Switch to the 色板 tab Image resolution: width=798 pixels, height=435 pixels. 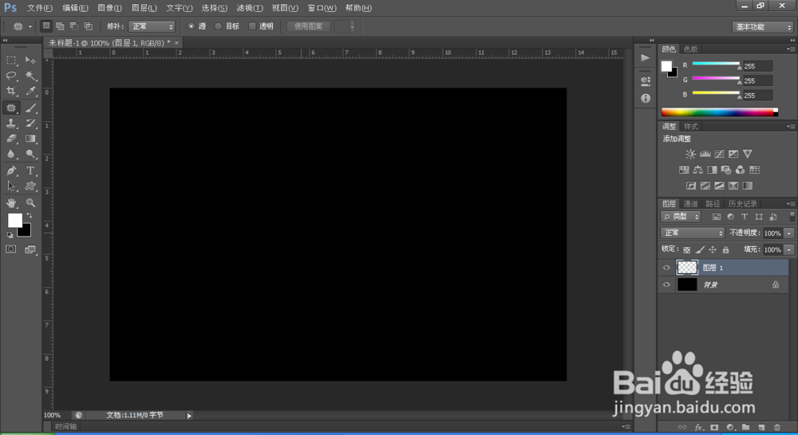(x=690, y=49)
